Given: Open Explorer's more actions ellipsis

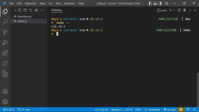Looking at the screenshot, I should (42, 10).
